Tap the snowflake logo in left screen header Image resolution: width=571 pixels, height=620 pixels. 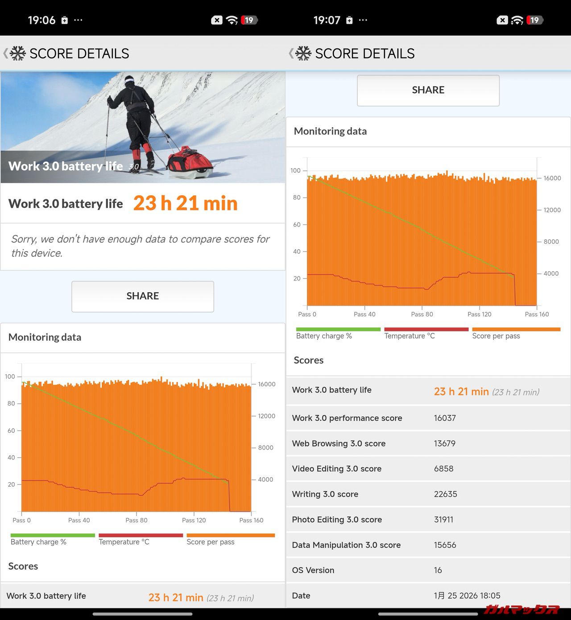18,54
